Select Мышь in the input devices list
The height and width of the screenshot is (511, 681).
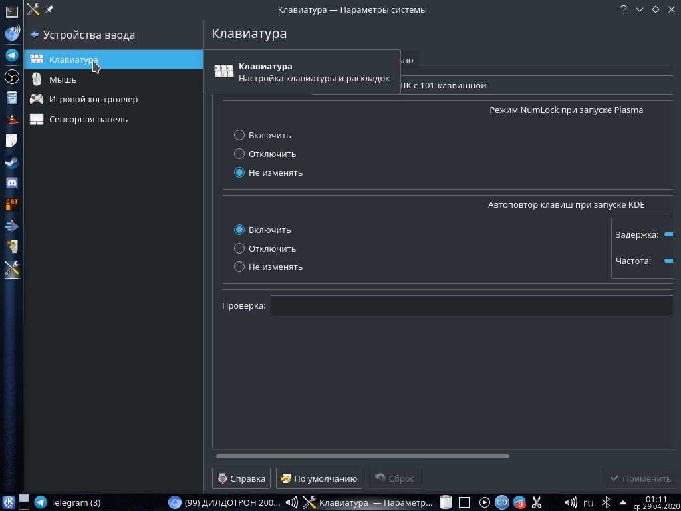pyautogui.click(x=63, y=80)
